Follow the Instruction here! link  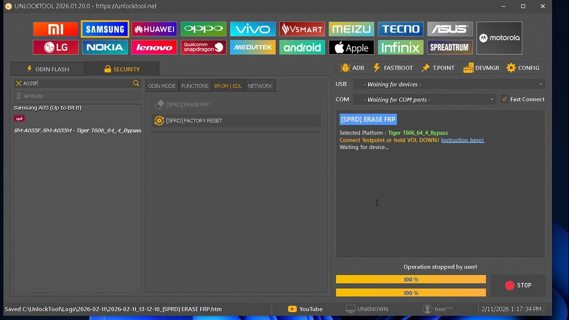(462, 140)
